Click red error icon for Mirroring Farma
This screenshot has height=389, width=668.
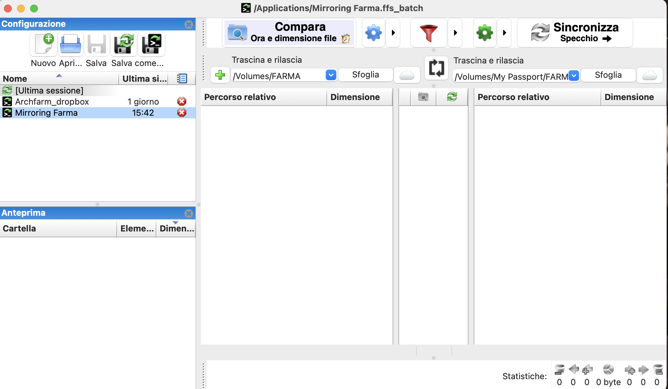182,112
